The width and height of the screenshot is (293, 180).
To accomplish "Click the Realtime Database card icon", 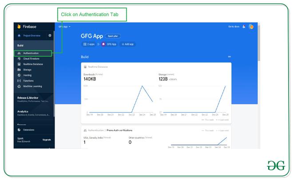I will click(x=85, y=67).
